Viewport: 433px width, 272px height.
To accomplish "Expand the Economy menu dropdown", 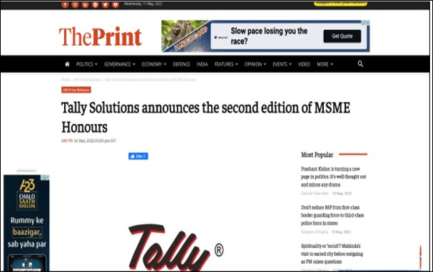I will [154, 64].
